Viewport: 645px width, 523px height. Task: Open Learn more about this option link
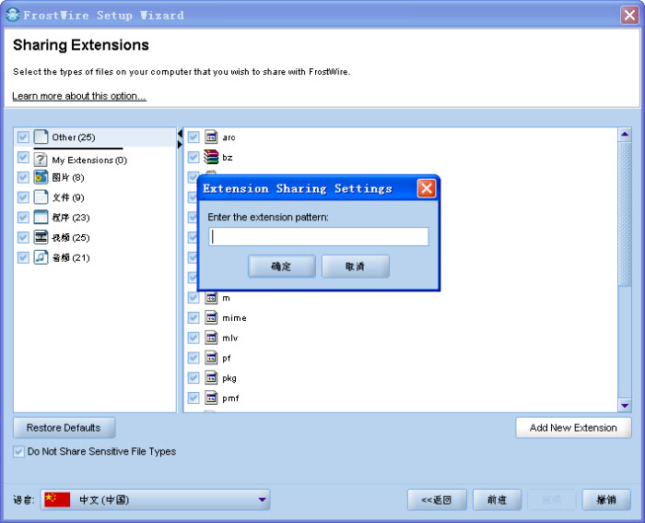(x=79, y=96)
